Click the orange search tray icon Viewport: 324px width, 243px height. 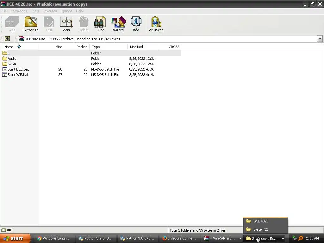click(301, 238)
